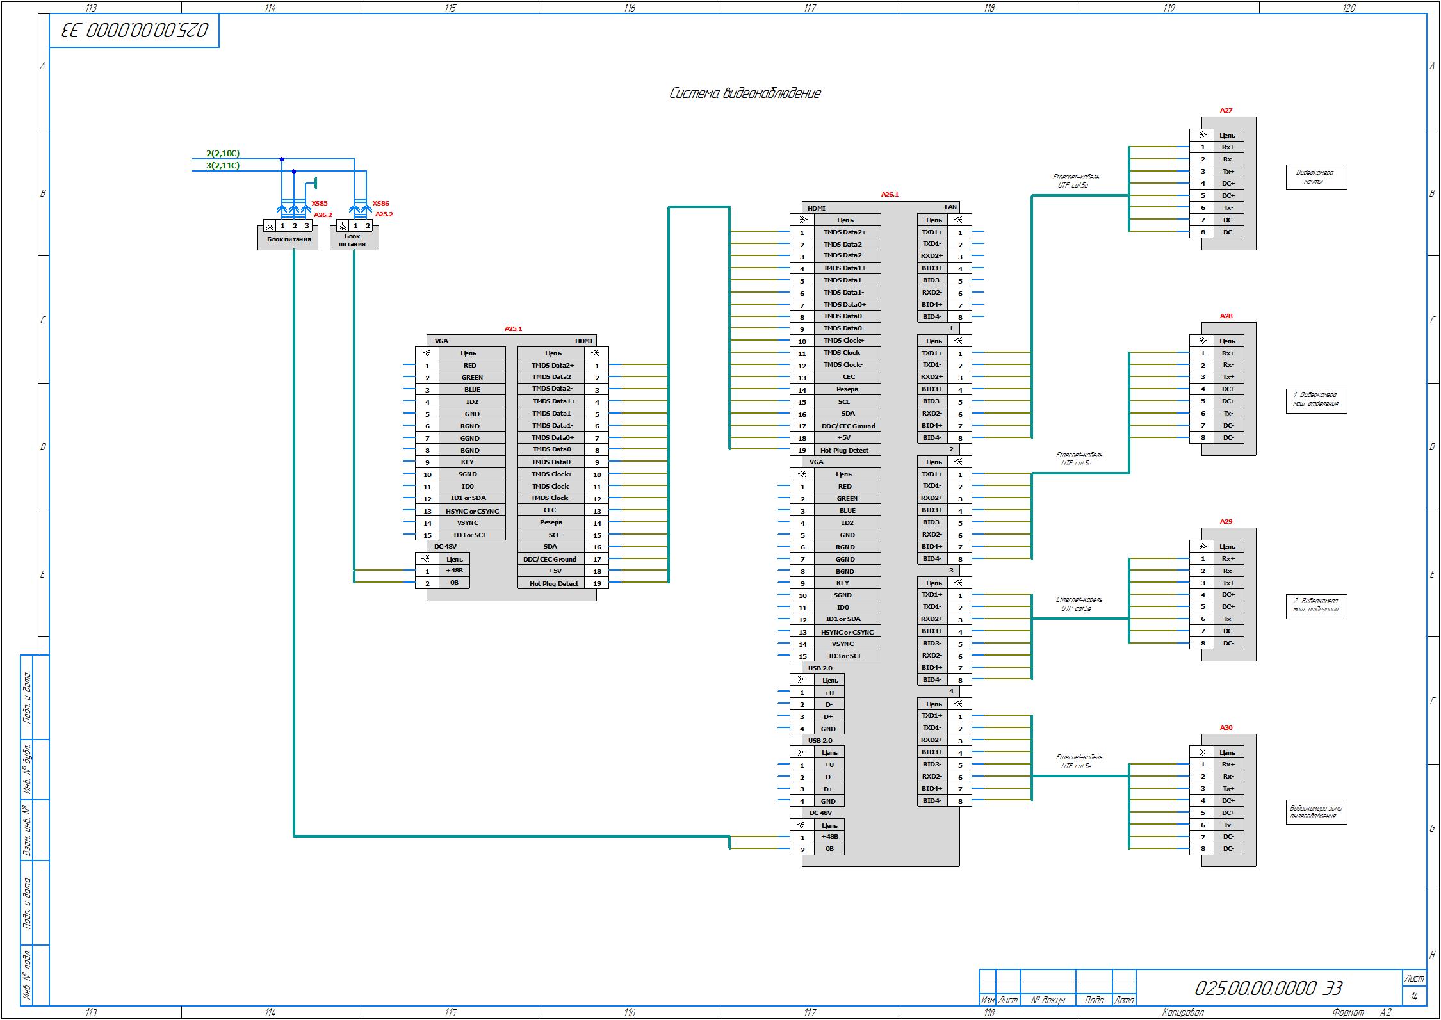Select the 'Видеокамера мачты' description box
Viewport: 1441px width, 1020px height.
(x=1316, y=177)
